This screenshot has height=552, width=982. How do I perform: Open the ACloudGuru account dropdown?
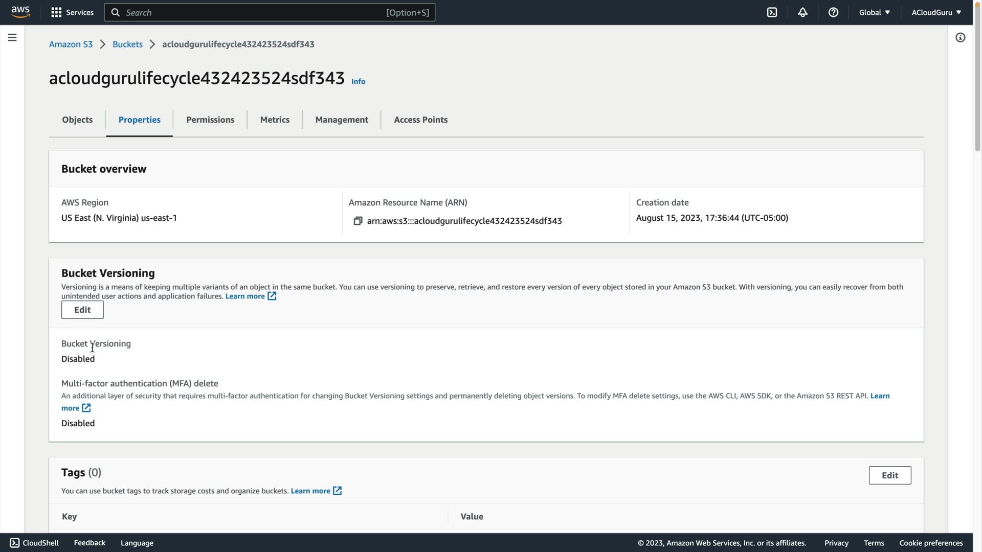936,12
